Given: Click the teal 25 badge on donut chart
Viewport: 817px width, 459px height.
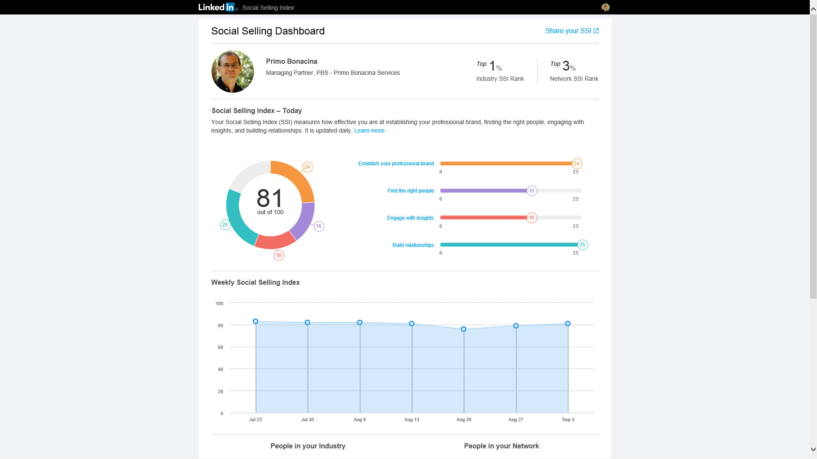Looking at the screenshot, I should click(x=225, y=225).
